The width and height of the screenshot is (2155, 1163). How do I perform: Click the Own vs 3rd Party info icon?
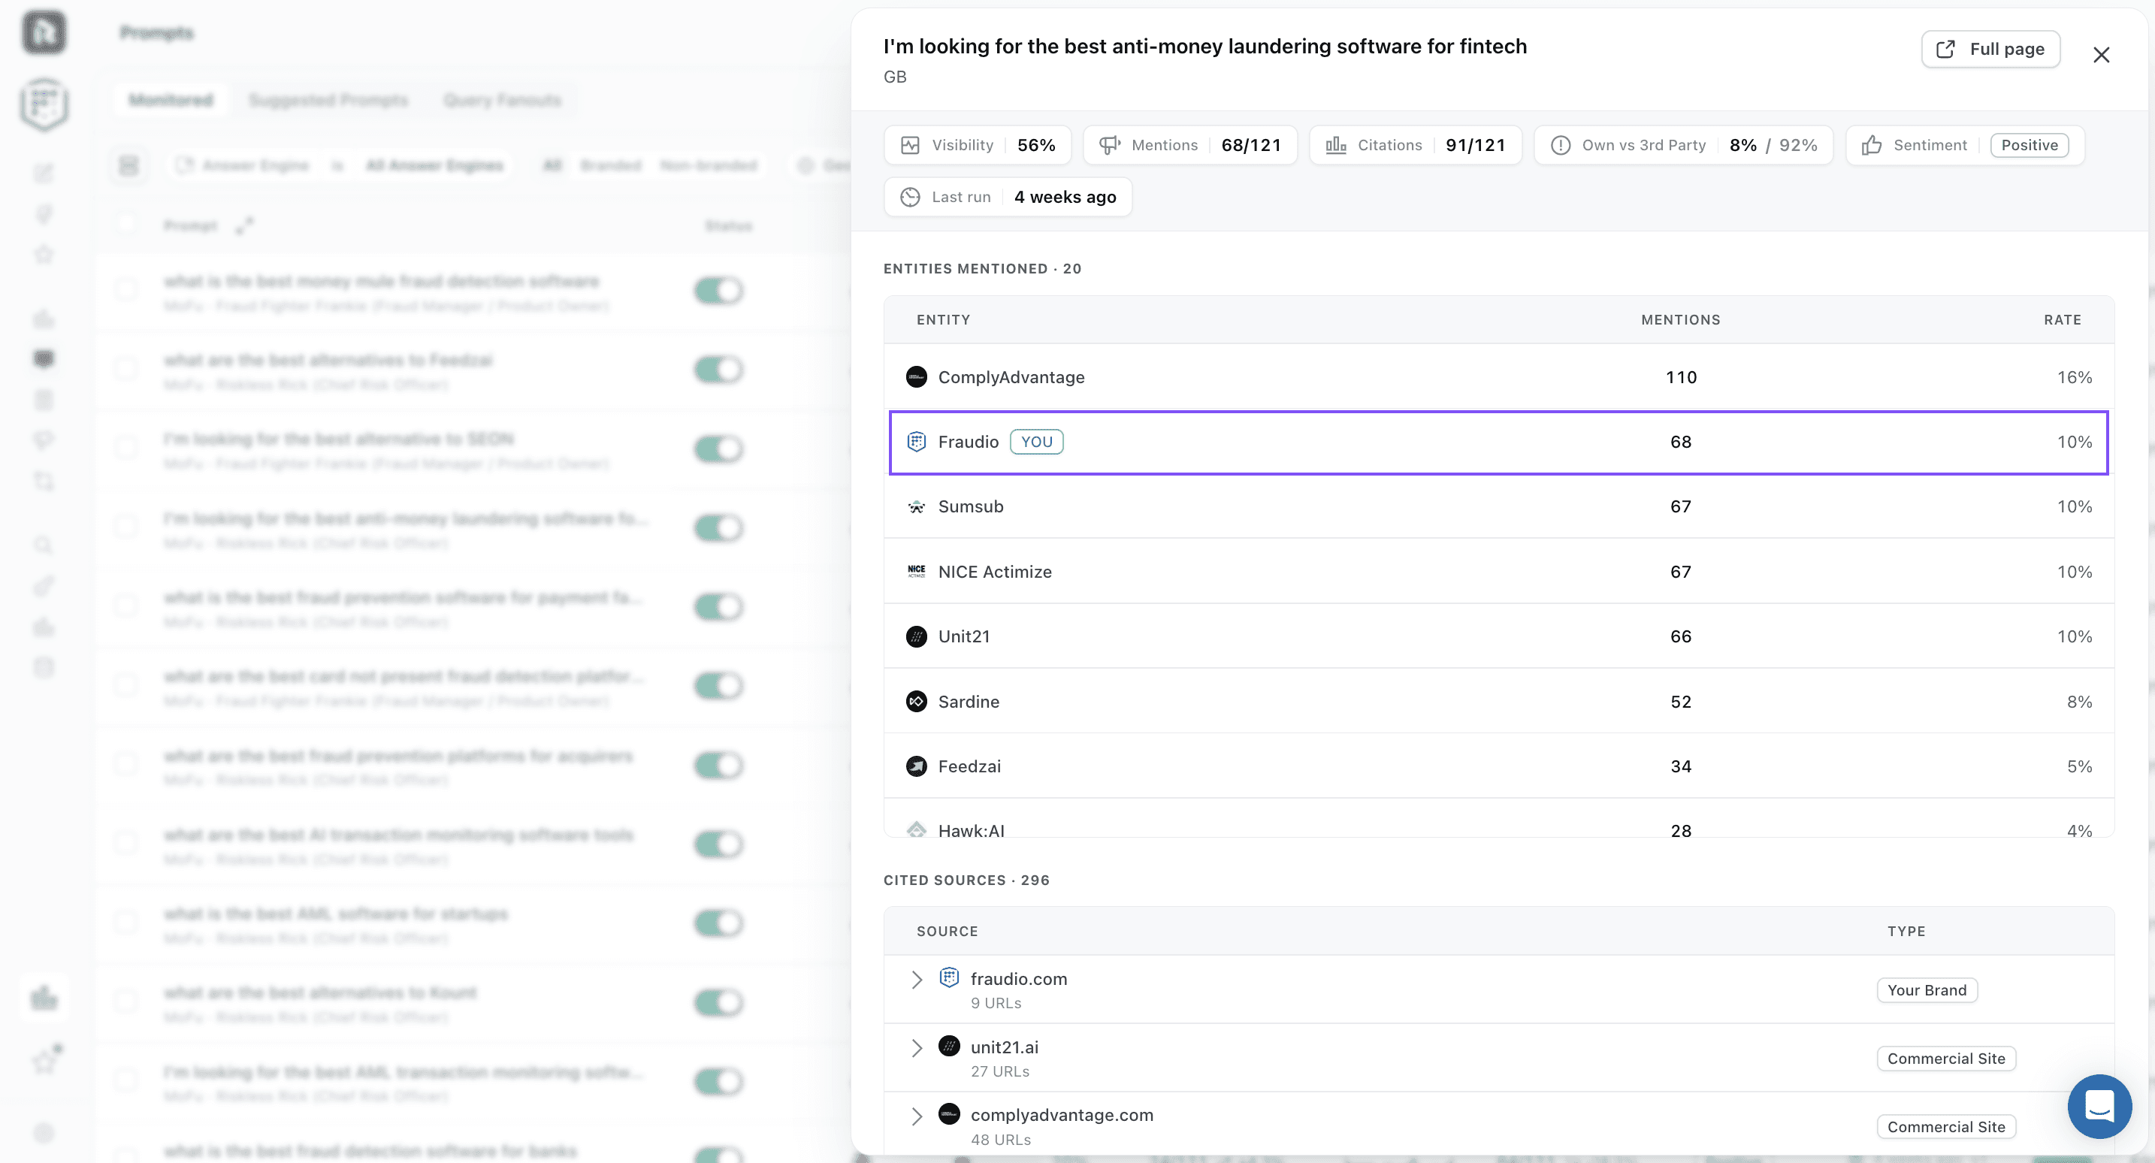(x=1560, y=146)
